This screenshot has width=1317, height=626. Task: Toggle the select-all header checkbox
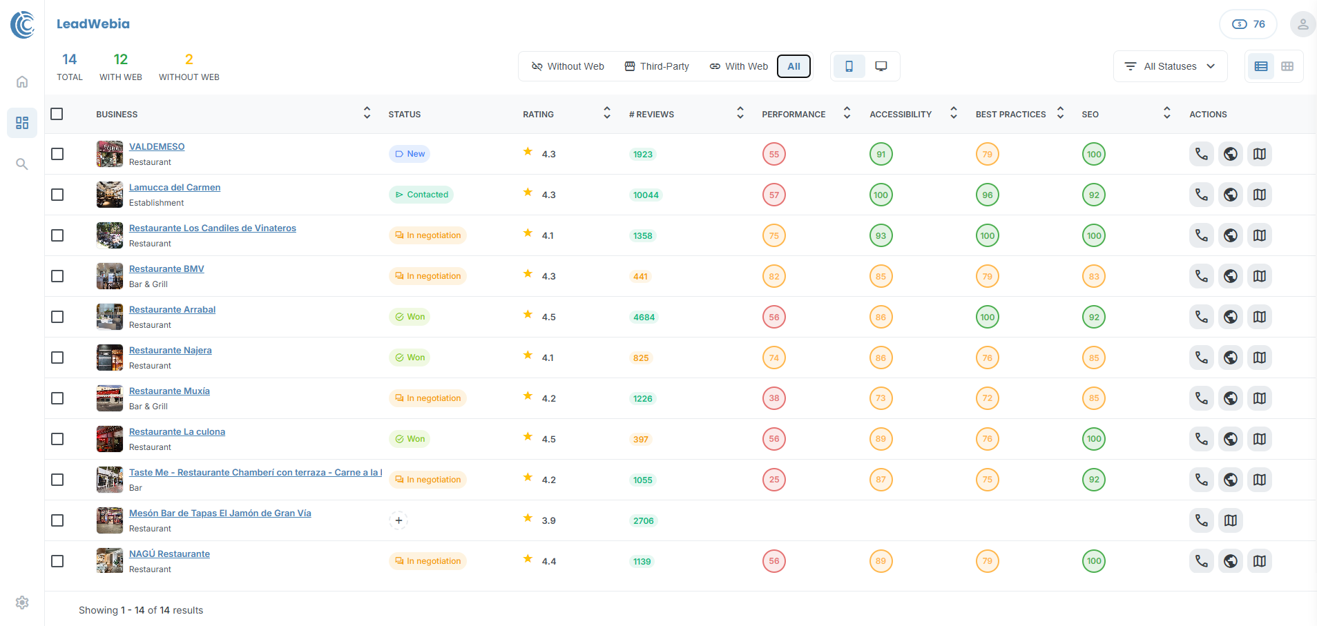(57, 114)
